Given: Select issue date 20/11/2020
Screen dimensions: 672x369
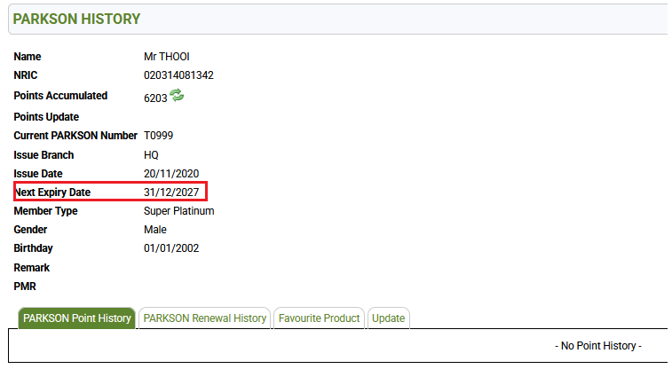Looking at the screenshot, I should tap(171, 174).
